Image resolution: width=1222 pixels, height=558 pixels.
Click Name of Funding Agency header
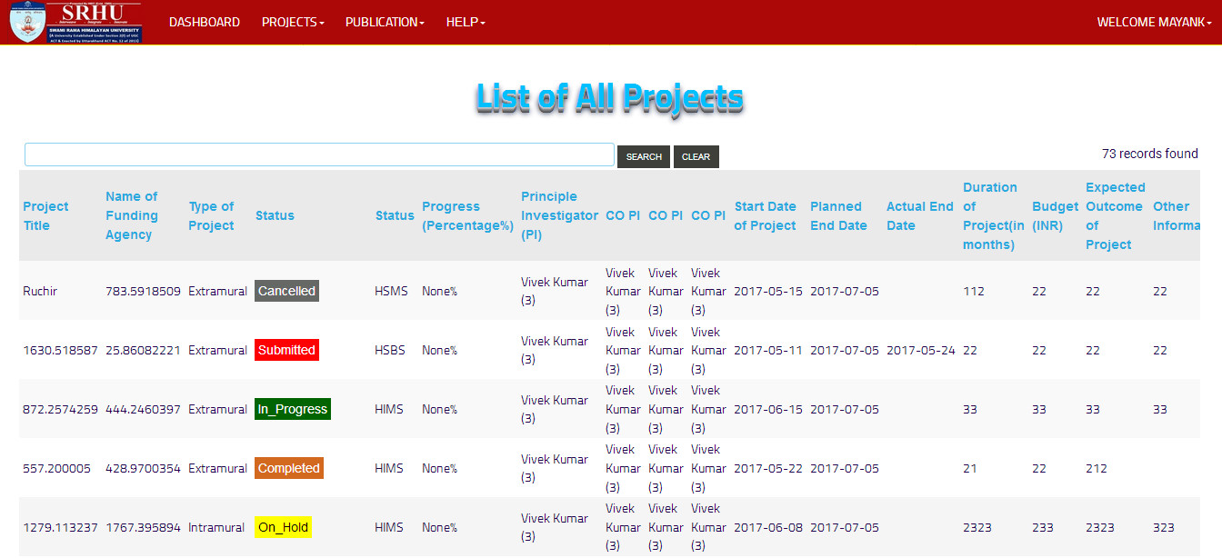pos(132,215)
